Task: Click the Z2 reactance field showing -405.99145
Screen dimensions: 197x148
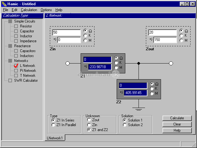Action: (135, 93)
